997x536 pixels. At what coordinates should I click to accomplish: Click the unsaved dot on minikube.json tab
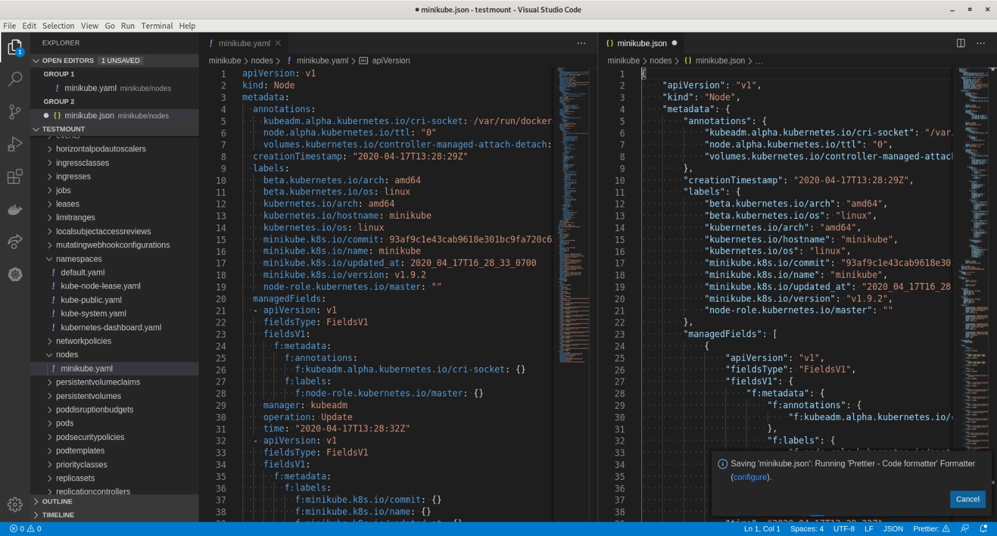(674, 43)
